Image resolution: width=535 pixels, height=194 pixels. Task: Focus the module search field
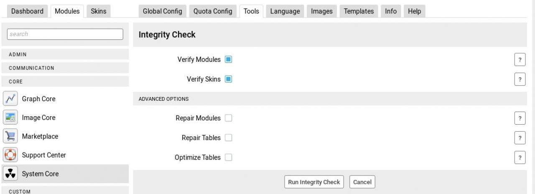(x=65, y=34)
